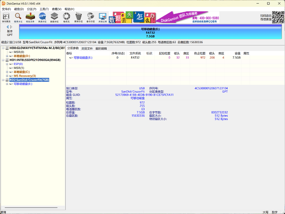Click the DiskGenius app logo in title bar
The height and width of the screenshot is (214, 285).
click(x=4, y=4)
